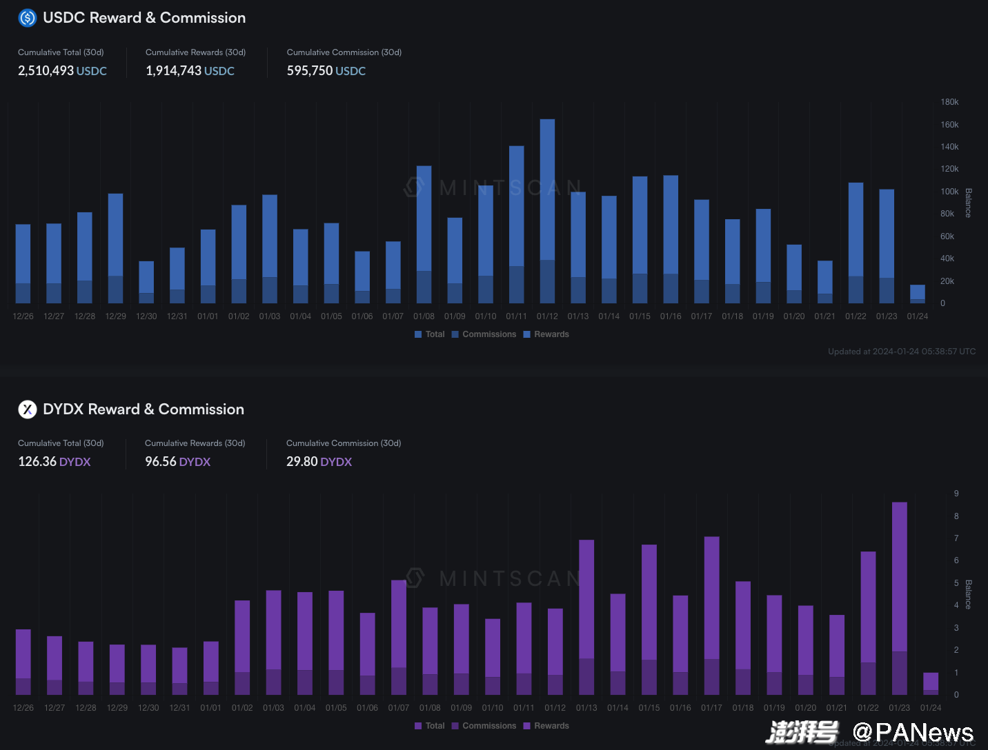Select the 01/23 bar in the DYDX chart

[900, 598]
